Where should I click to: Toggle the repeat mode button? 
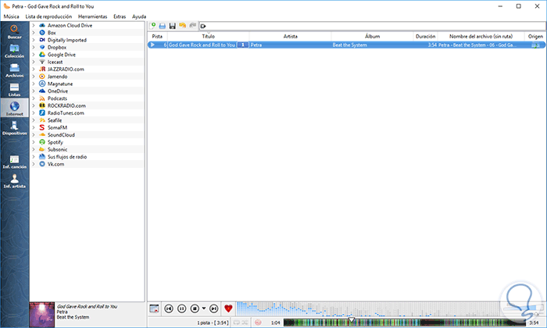click(237, 323)
